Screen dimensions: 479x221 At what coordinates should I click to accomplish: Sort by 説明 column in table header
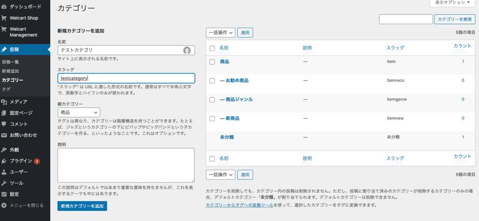pos(307,48)
